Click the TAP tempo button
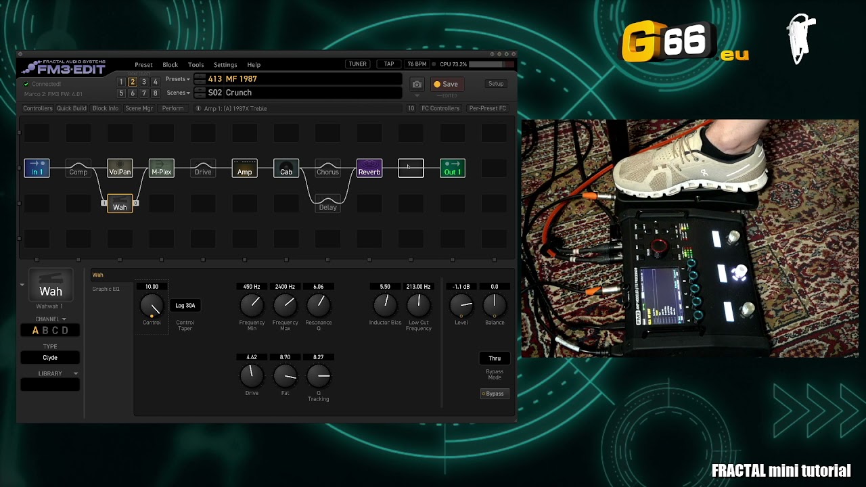 (389, 64)
